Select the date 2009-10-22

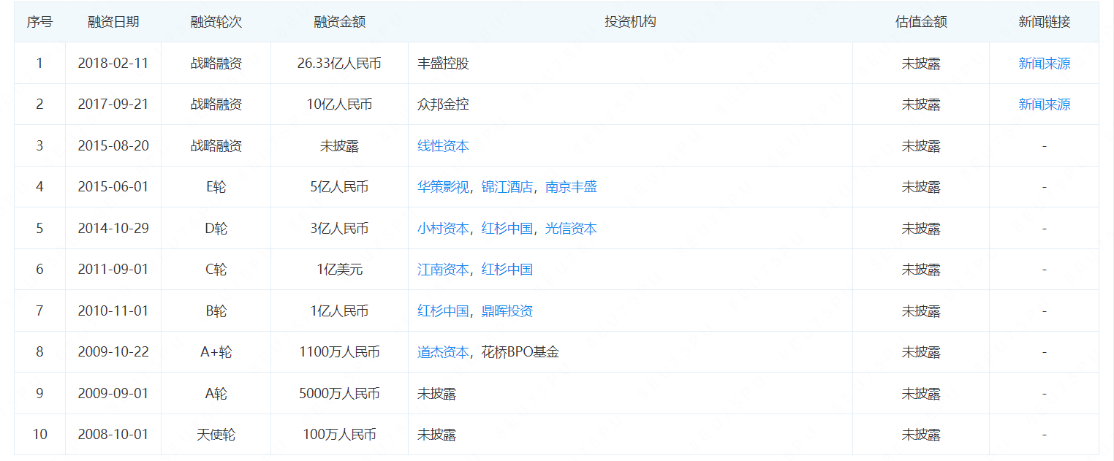pyautogui.click(x=113, y=352)
